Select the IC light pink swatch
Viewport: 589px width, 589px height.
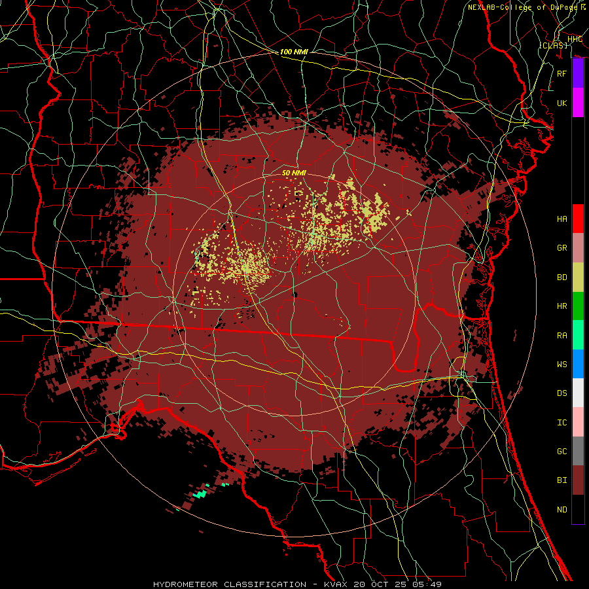click(578, 422)
